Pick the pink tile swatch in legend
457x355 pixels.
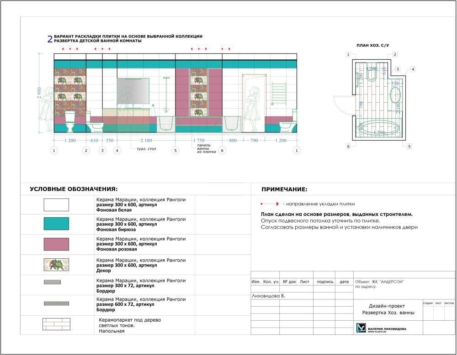[x=56, y=244]
